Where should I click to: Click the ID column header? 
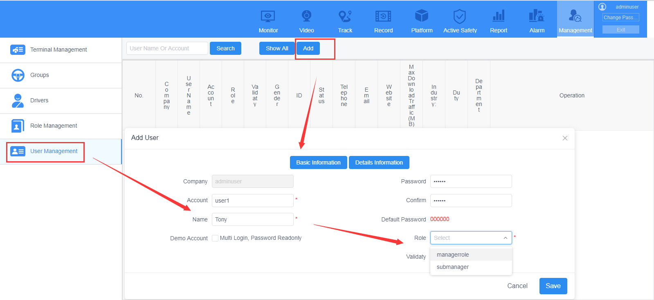pos(299,95)
